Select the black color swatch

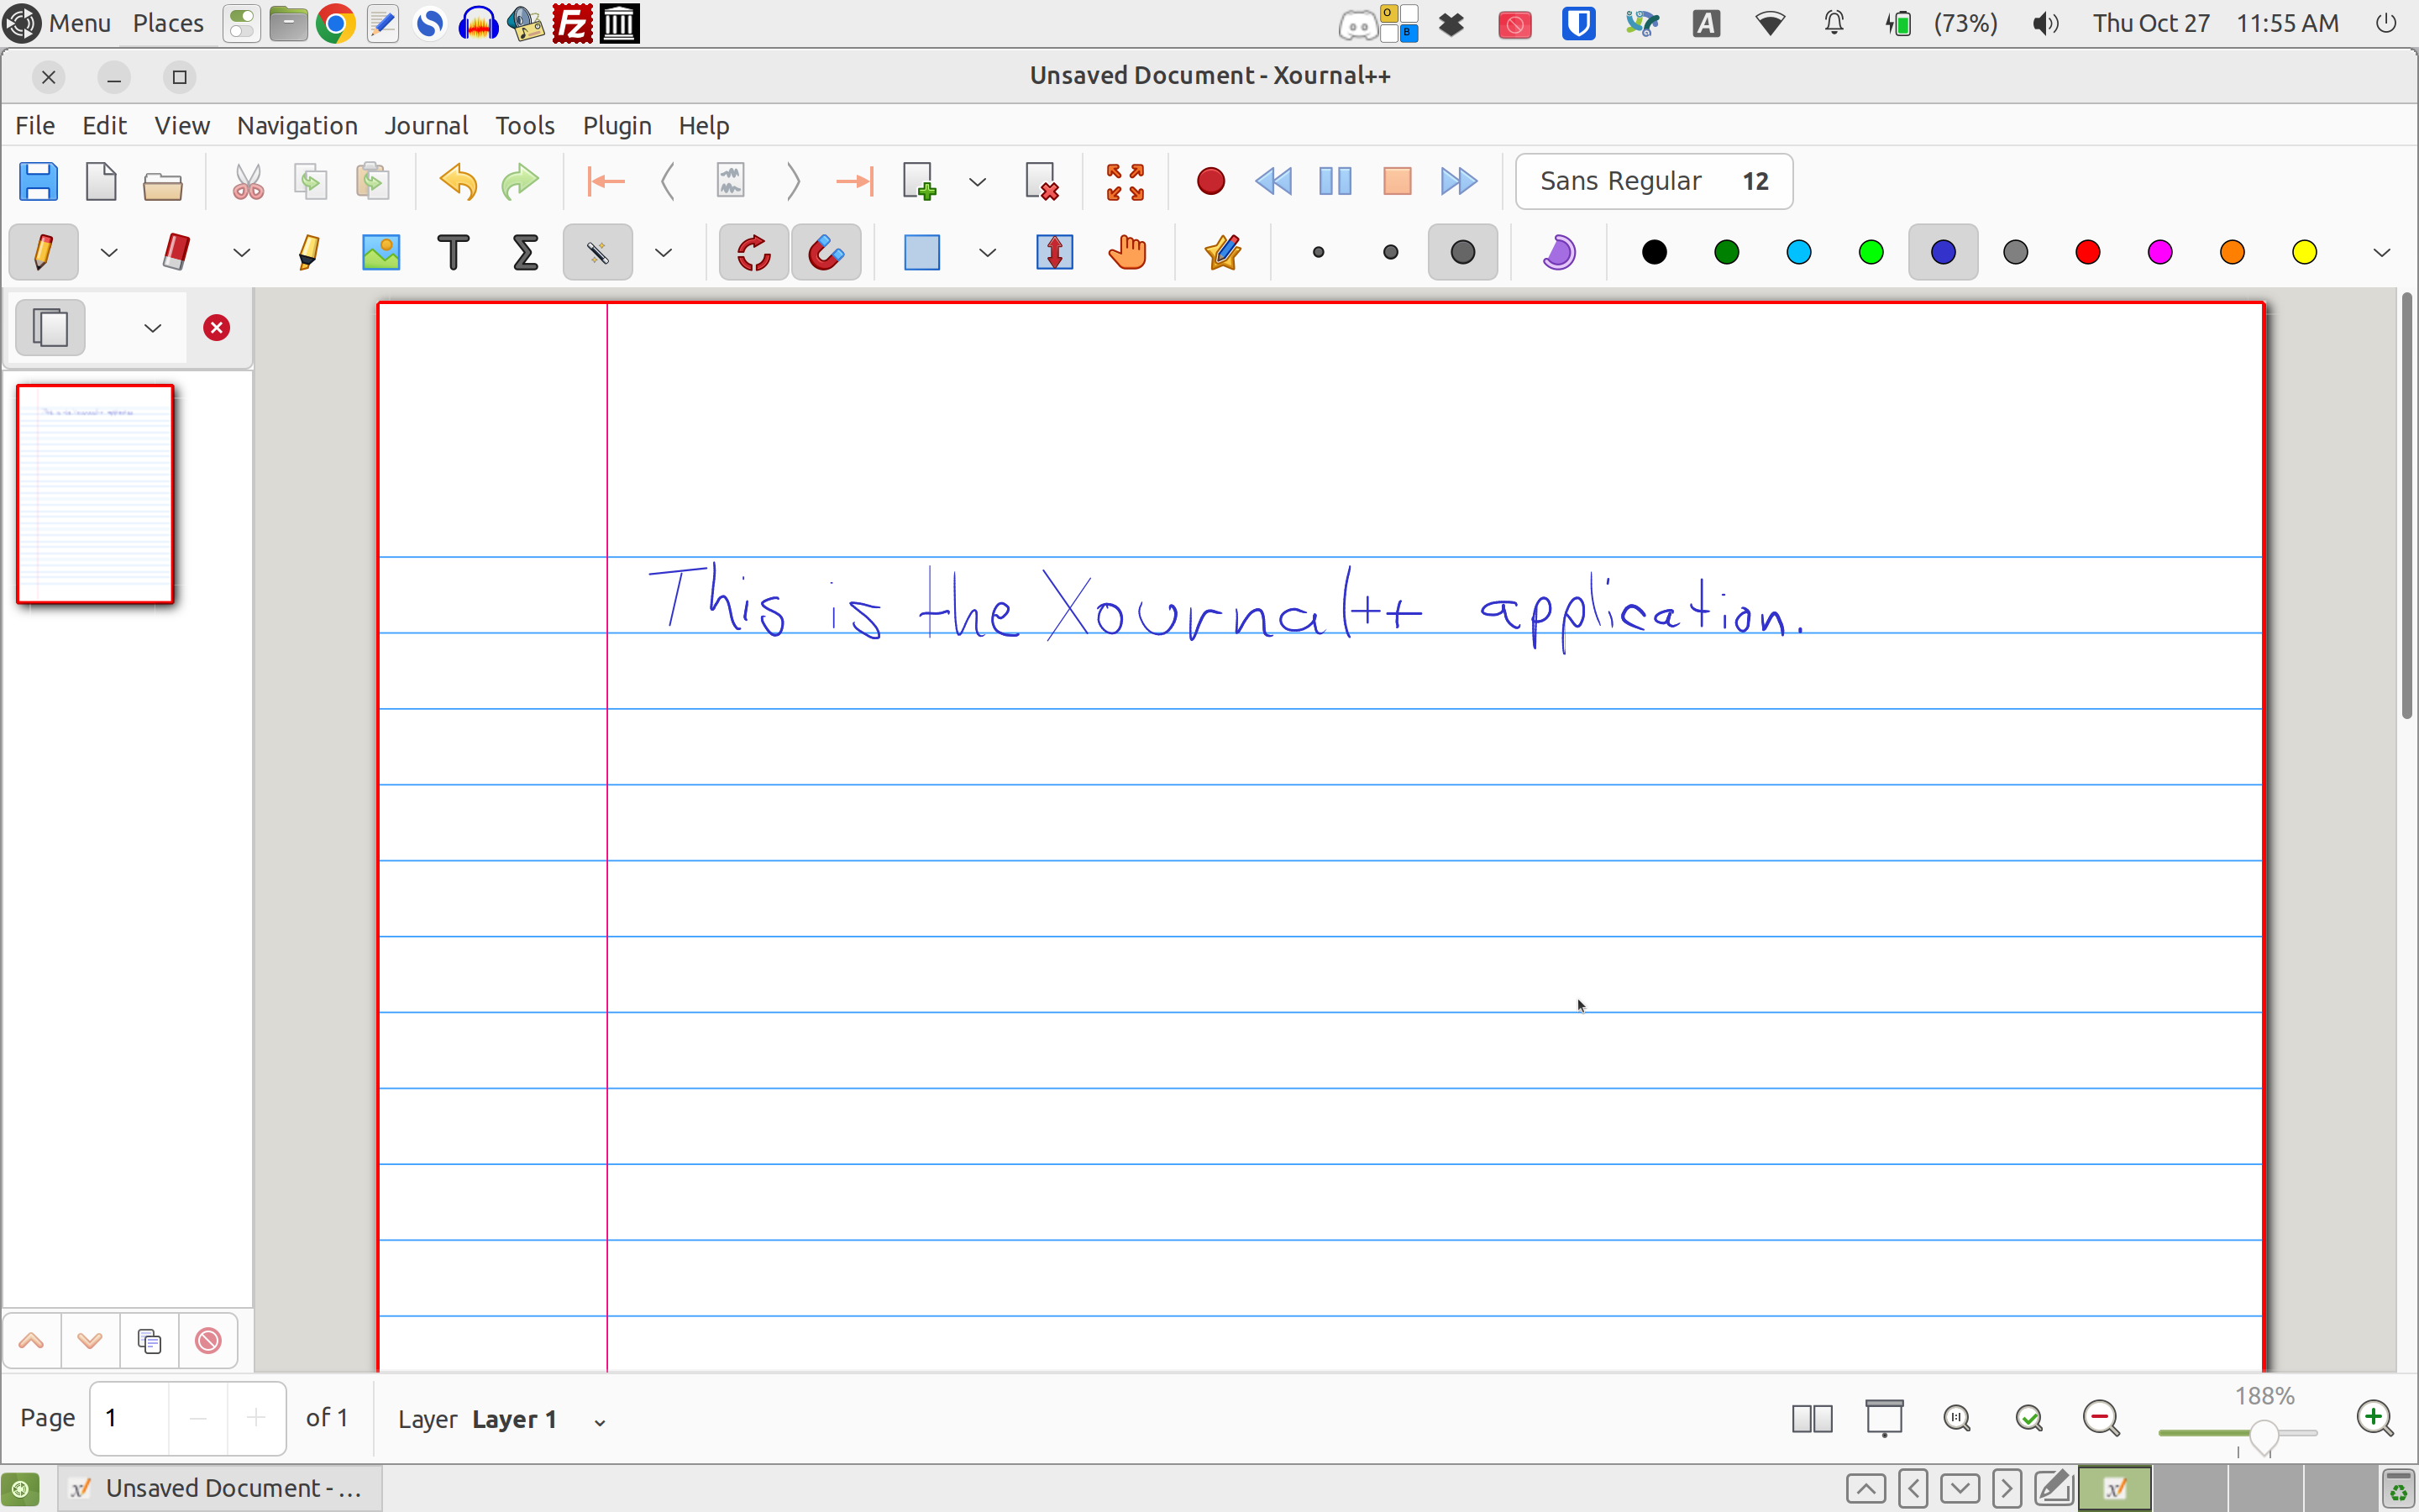1655,252
